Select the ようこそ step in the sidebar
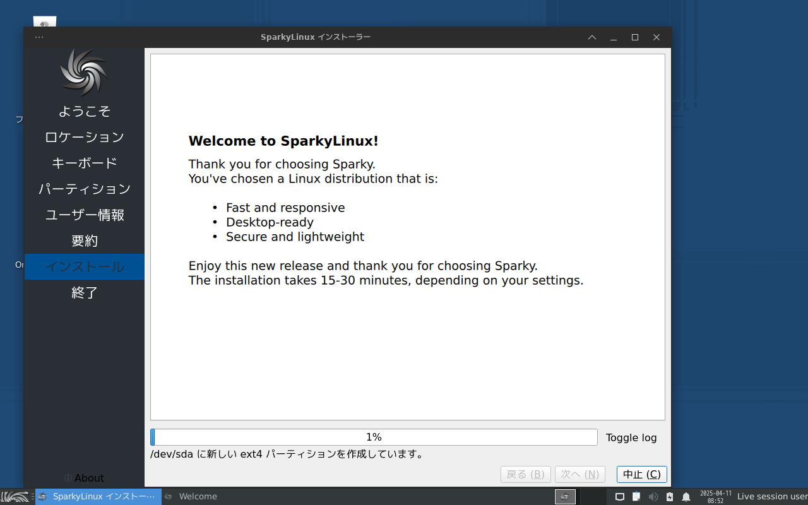The image size is (808, 505). [85, 111]
